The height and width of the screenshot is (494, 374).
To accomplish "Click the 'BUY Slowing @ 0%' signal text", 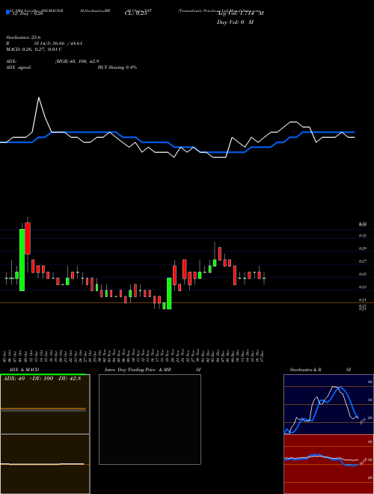I will coord(117,67).
